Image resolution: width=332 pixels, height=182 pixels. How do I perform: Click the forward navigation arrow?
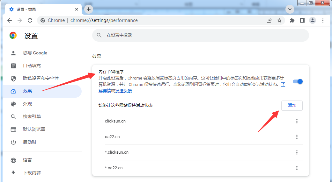[20, 20]
